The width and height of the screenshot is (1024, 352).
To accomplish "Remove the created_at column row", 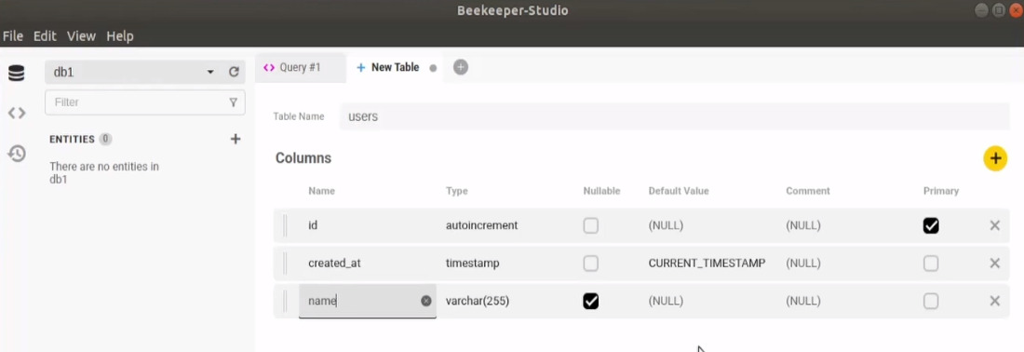I will click(994, 264).
